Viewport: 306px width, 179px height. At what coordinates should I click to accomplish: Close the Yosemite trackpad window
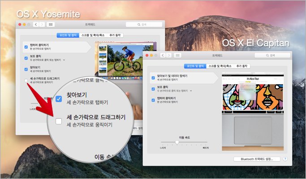click(x=20, y=24)
